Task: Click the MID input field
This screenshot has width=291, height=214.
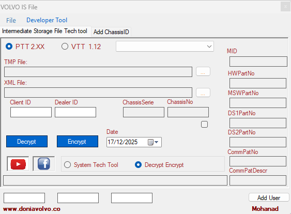Action: tap(258, 62)
